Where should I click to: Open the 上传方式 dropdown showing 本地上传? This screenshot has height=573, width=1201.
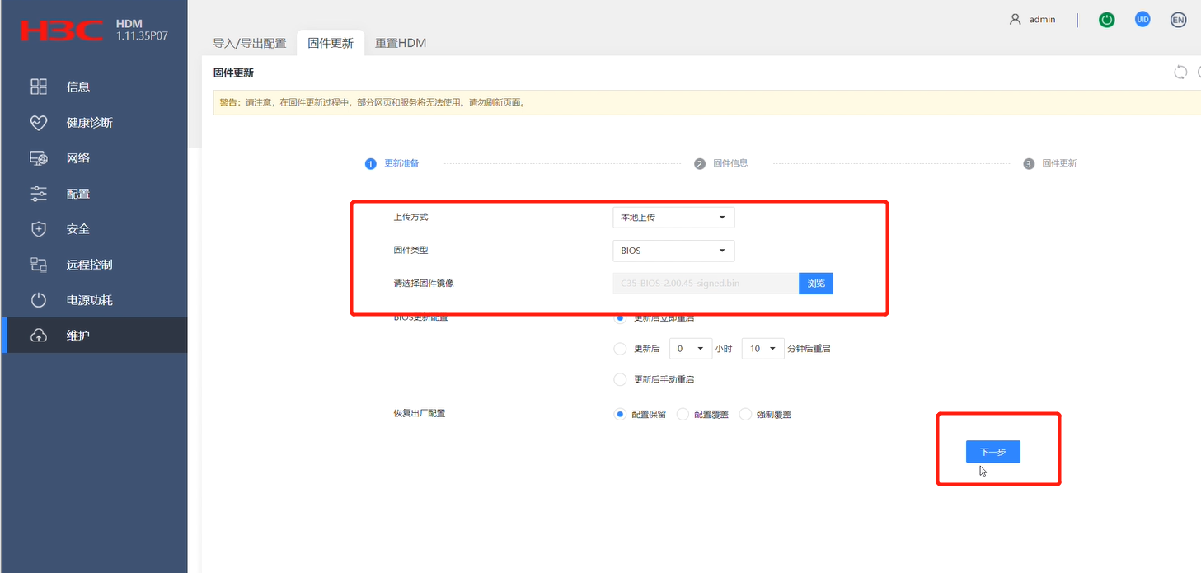(x=673, y=217)
